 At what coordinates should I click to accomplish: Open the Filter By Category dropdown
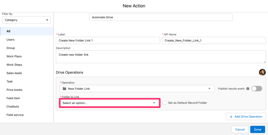26,20
